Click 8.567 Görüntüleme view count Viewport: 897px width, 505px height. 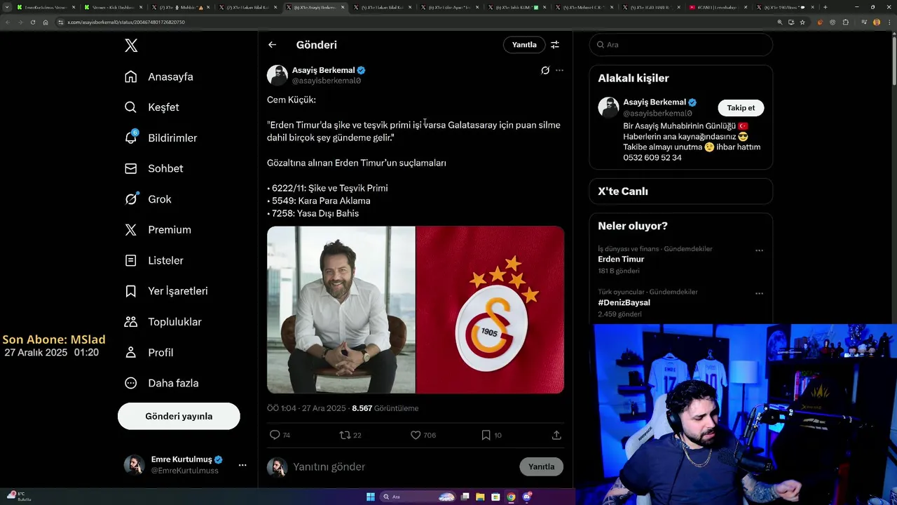pyautogui.click(x=385, y=408)
